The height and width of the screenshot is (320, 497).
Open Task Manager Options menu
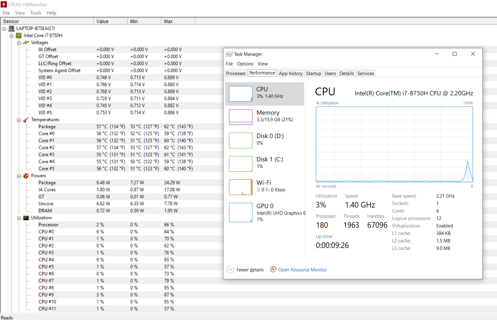245,64
